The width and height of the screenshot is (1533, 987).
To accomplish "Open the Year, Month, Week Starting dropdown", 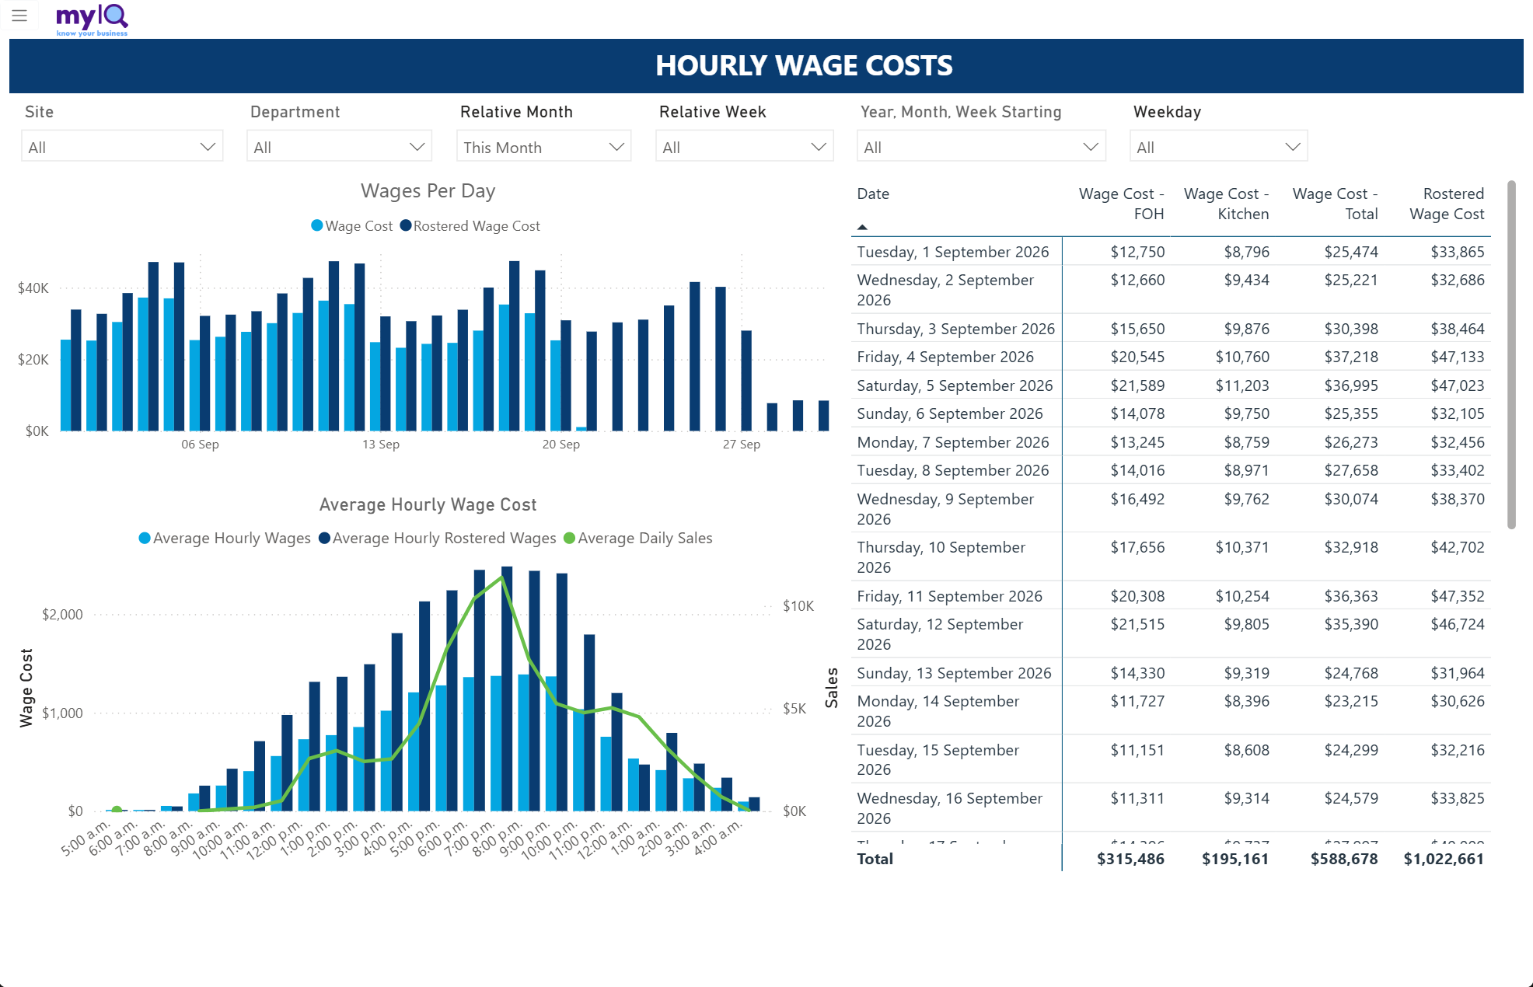I will pos(981,147).
